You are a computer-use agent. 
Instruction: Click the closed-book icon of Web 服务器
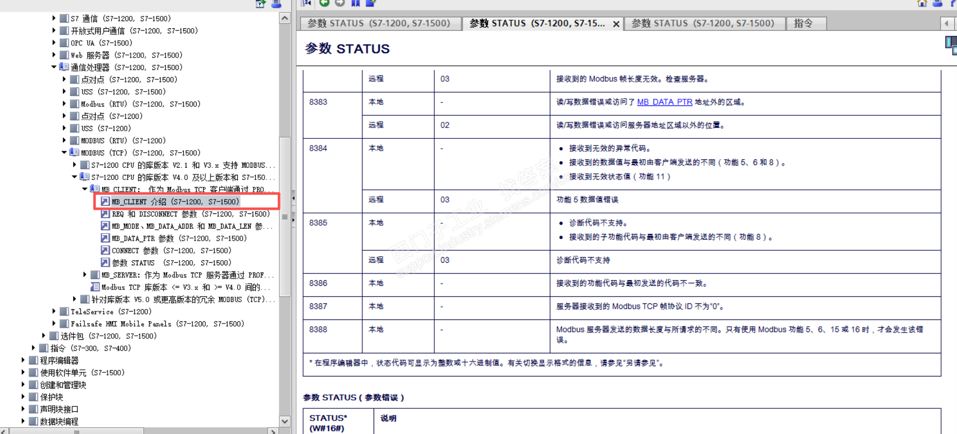[64, 55]
